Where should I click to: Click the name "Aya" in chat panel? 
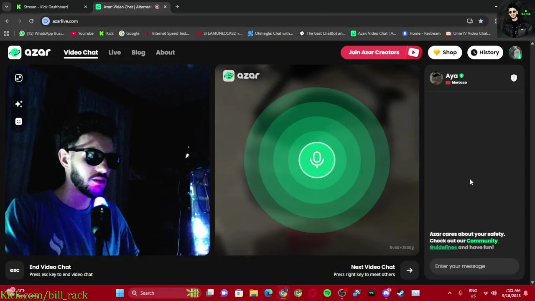coord(451,76)
